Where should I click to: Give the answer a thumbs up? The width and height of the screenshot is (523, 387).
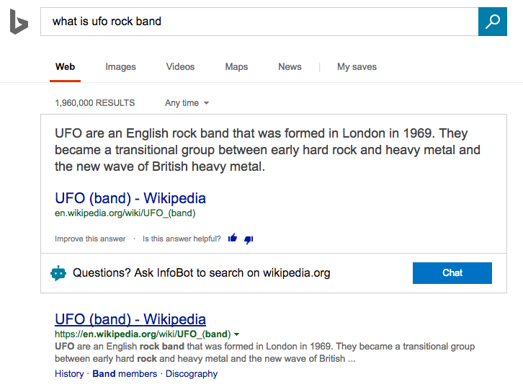point(232,239)
